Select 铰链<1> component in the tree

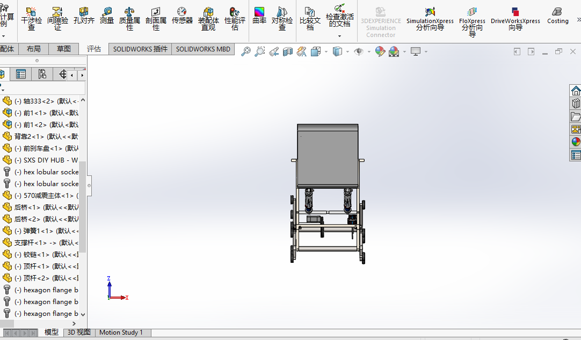(x=40, y=255)
